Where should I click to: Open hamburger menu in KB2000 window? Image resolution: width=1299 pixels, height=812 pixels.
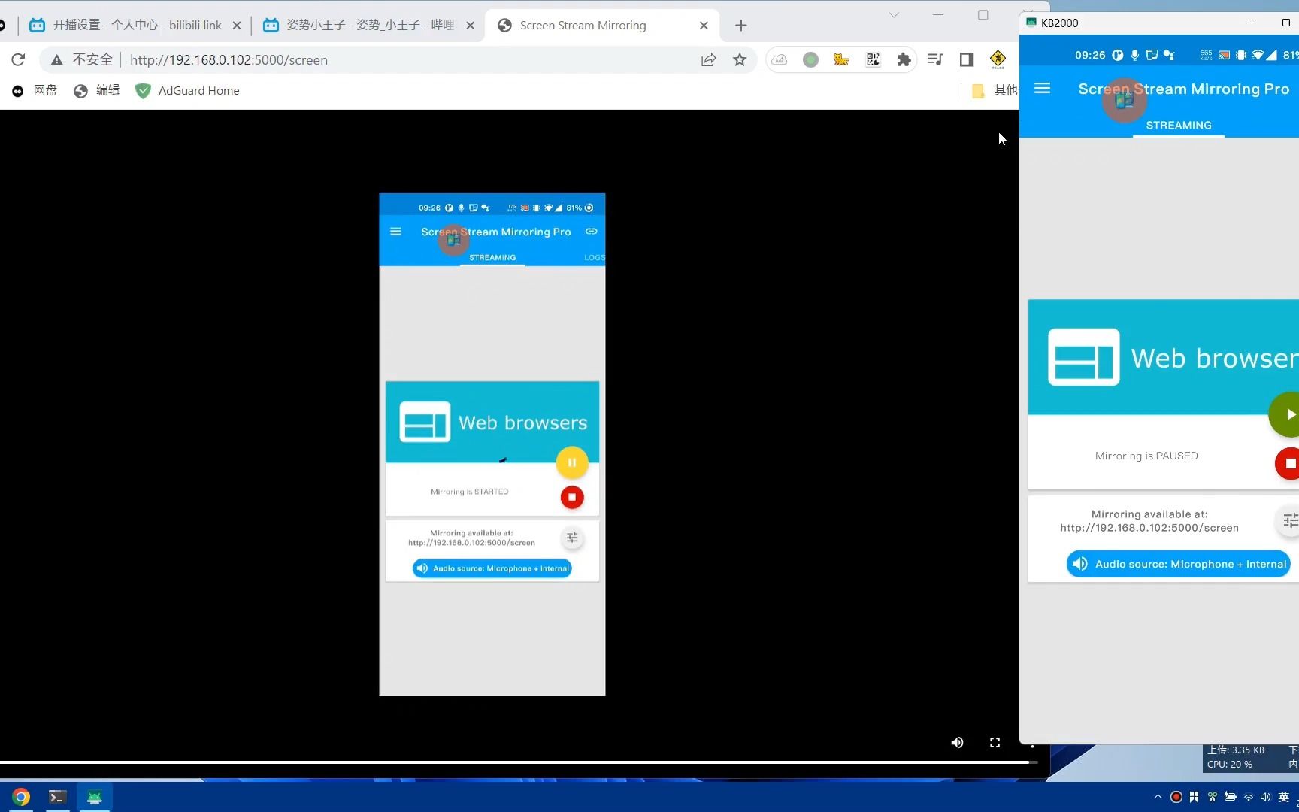click(x=1042, y=89)
